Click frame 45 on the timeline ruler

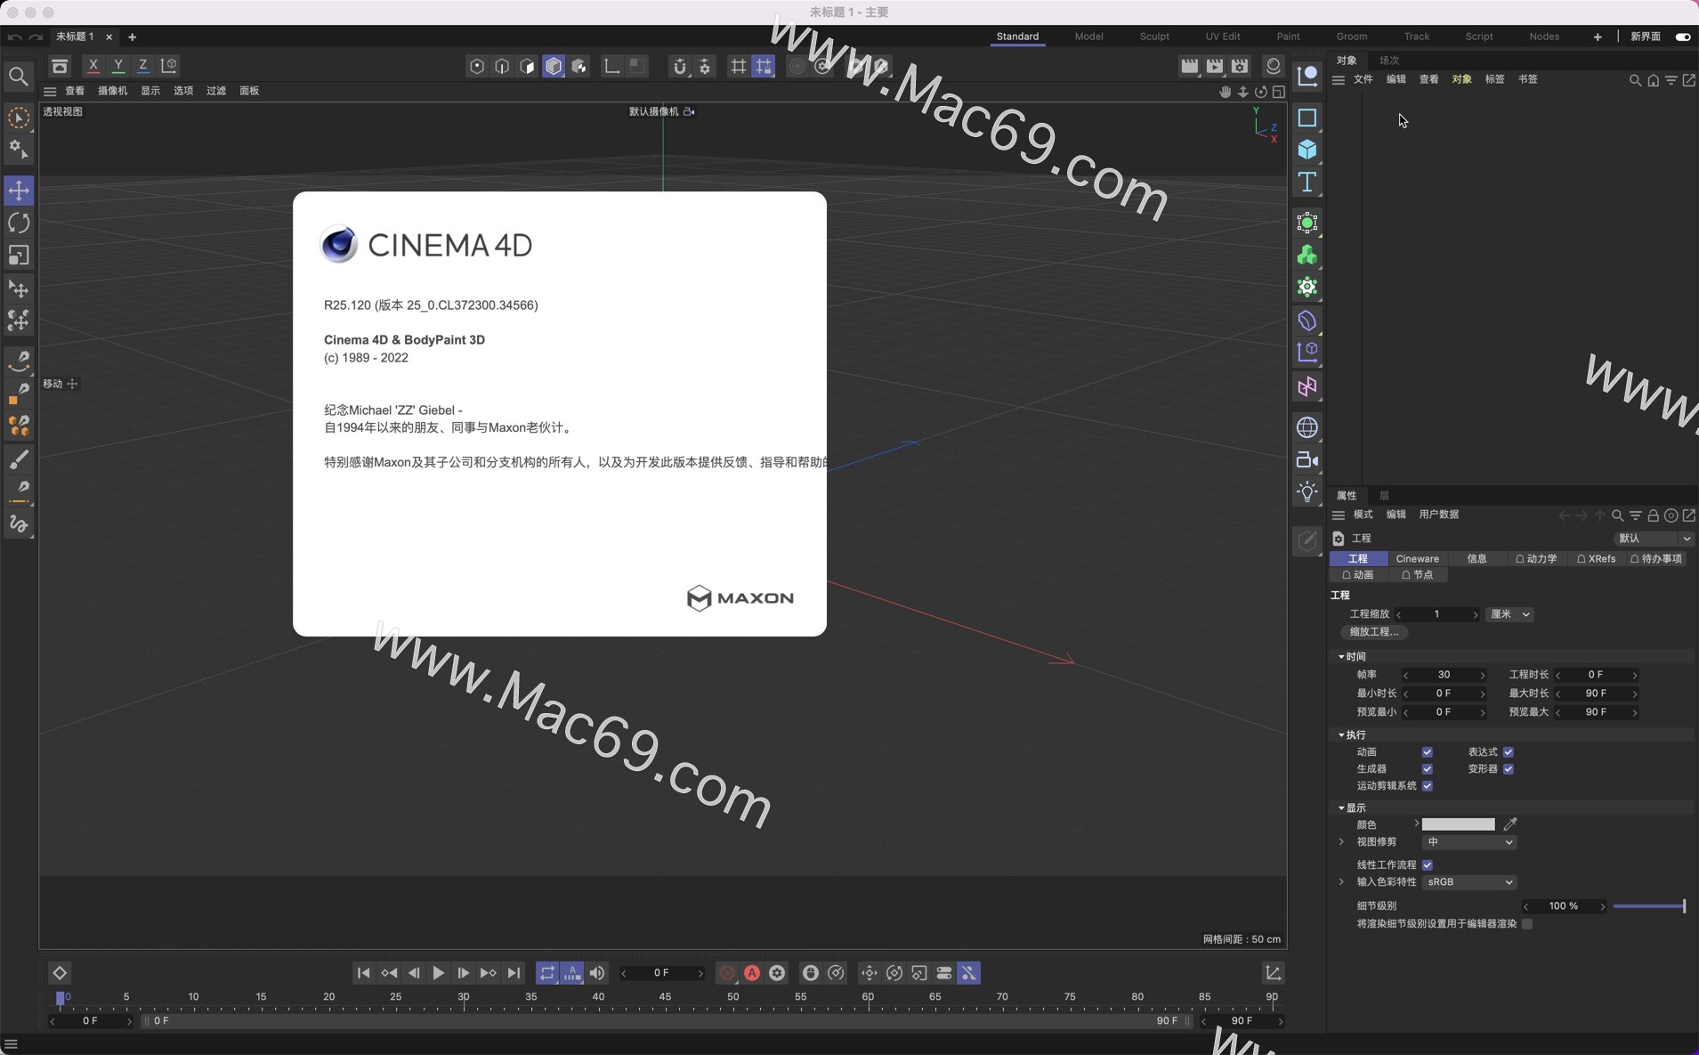coord(665,997)
